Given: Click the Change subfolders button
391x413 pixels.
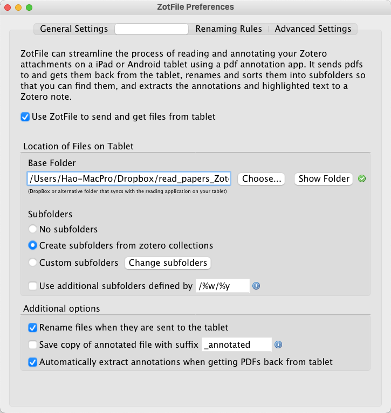Looking at the screenshot, I should click(168, 263).
